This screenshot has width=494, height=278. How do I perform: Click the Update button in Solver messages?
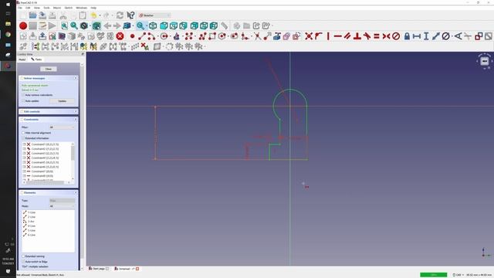[62, 101]
